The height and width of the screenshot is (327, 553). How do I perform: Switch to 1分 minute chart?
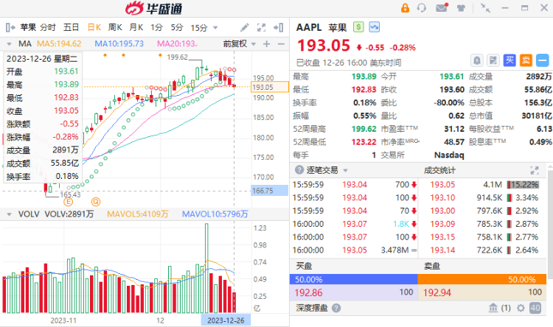[x=156, y=27]
